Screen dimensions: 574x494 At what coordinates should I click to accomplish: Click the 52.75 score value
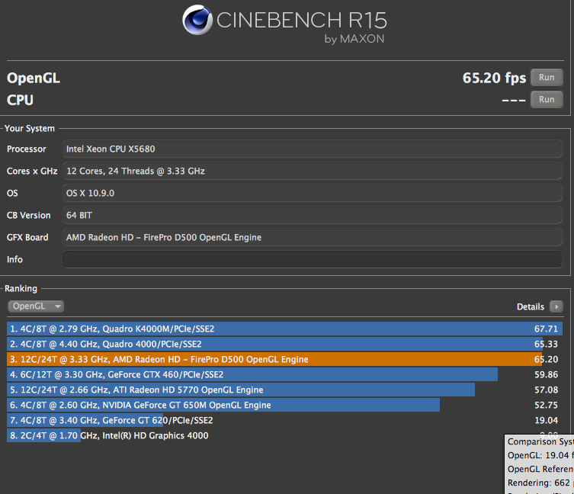[x=546, y=405]
